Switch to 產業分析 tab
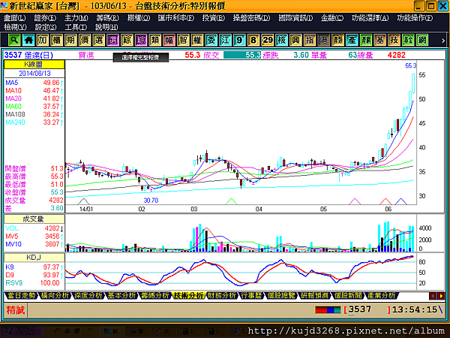The height and width of the screenshot is (338, 450). 382,295
